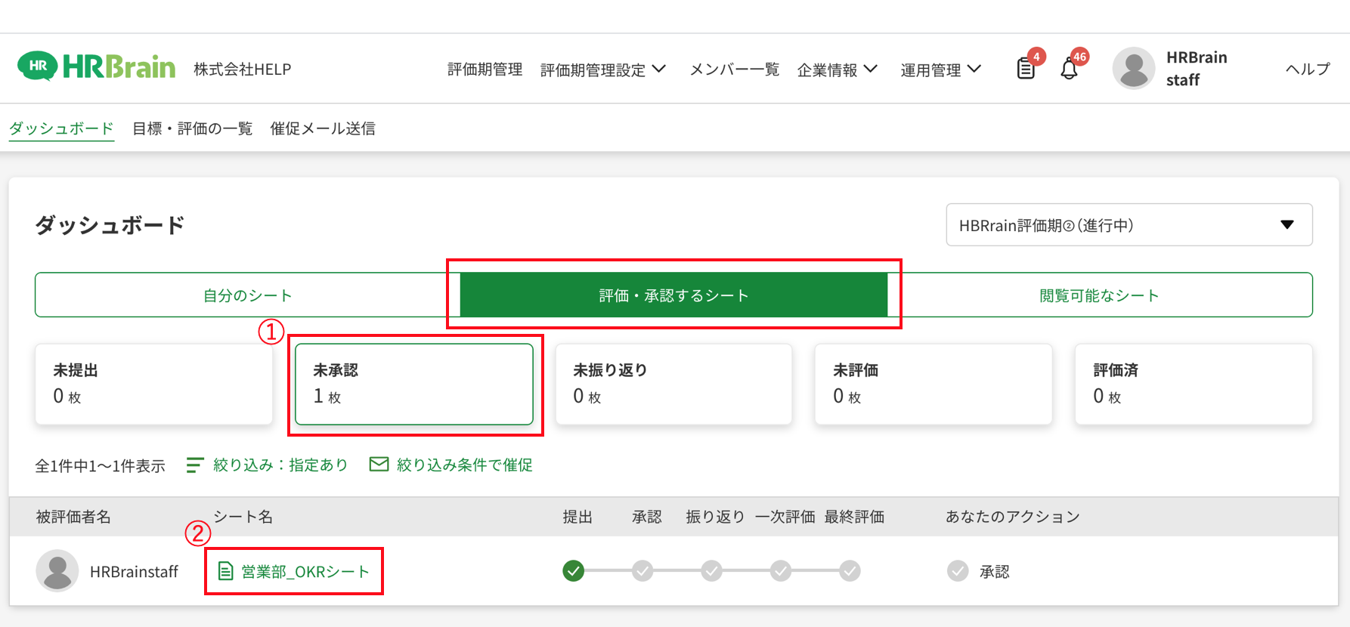Click the grey 承認 step checkmark
Viewport: 1350px width, 627px height.
click(x=642, y=571)
